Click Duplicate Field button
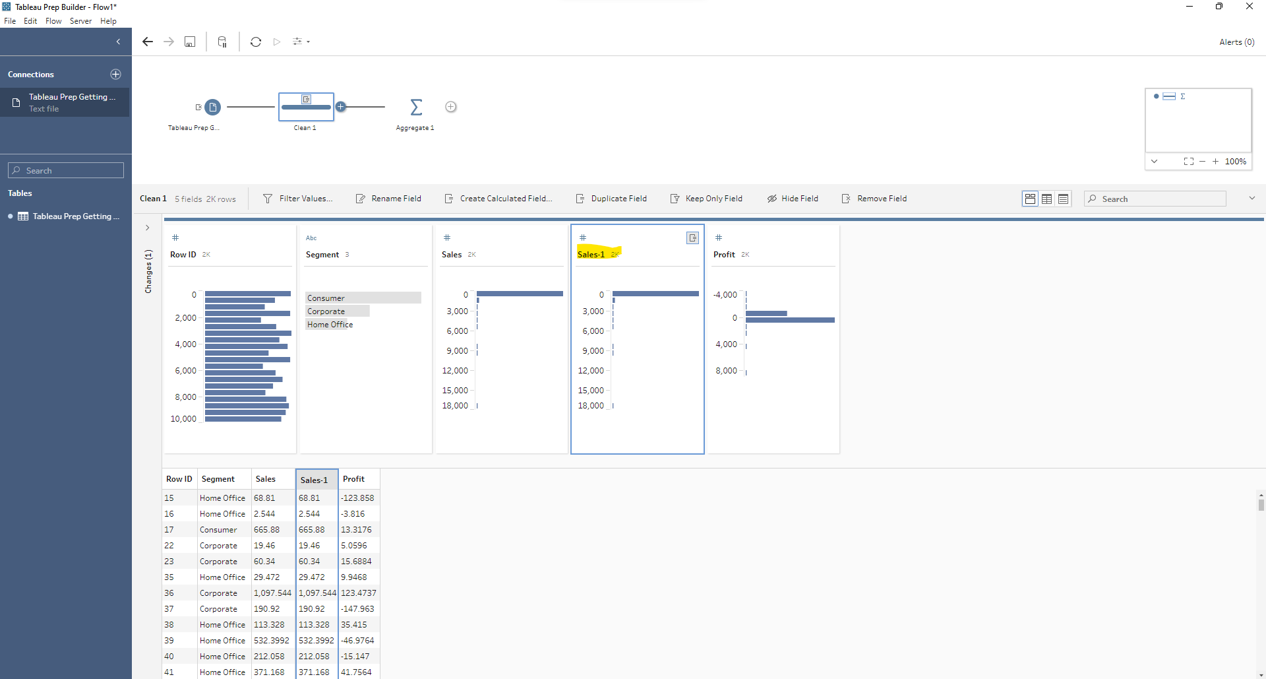 [611, 199]
